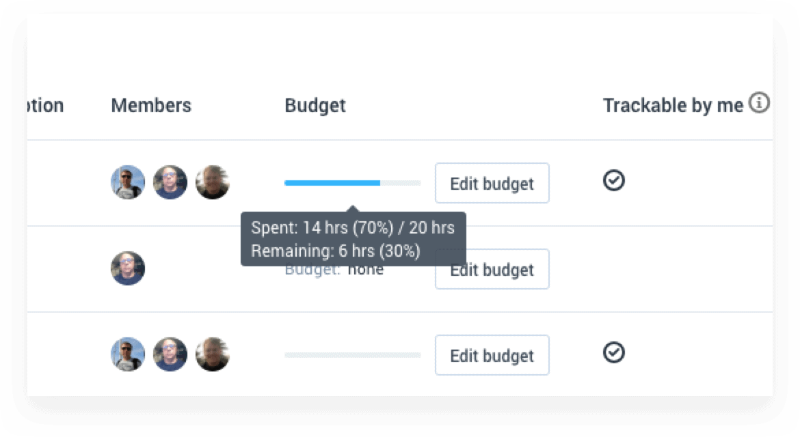Click the Trackable by me column header
800x437 pixels.
(x=673, y=105)
